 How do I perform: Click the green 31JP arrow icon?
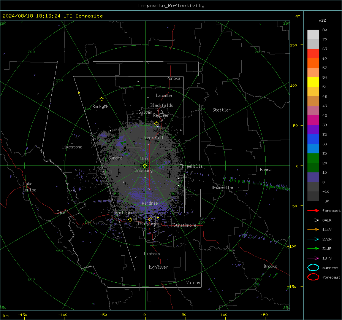click(313, 248)
